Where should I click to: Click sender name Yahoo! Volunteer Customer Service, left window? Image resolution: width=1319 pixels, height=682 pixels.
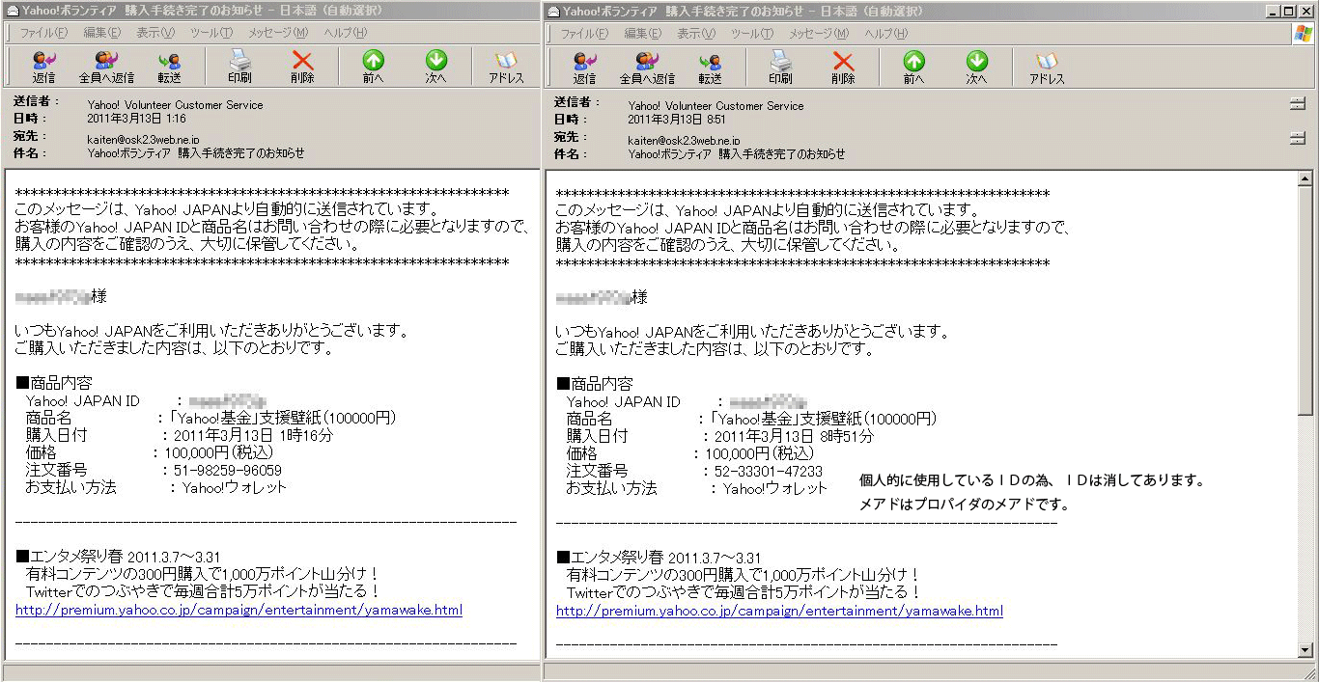pos(175,104)
